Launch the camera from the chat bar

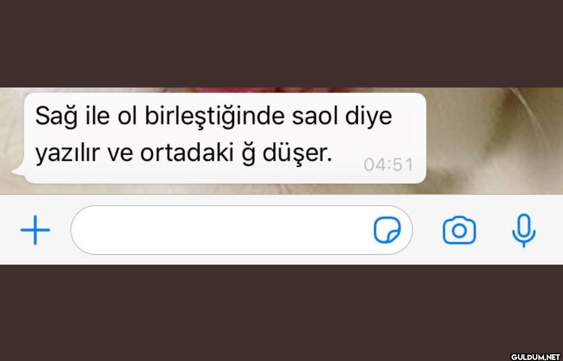click(x=459, y=230)
